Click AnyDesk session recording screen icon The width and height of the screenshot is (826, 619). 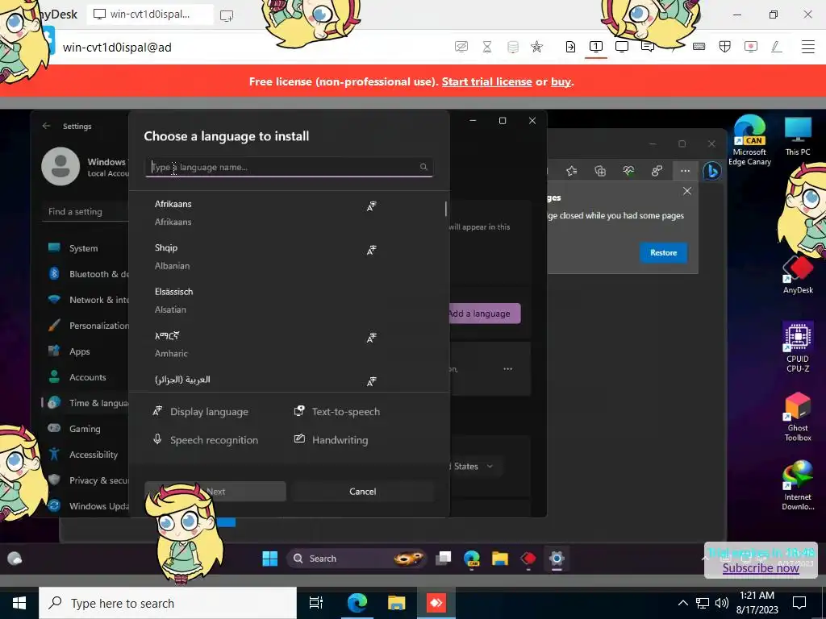coord(751,47)
